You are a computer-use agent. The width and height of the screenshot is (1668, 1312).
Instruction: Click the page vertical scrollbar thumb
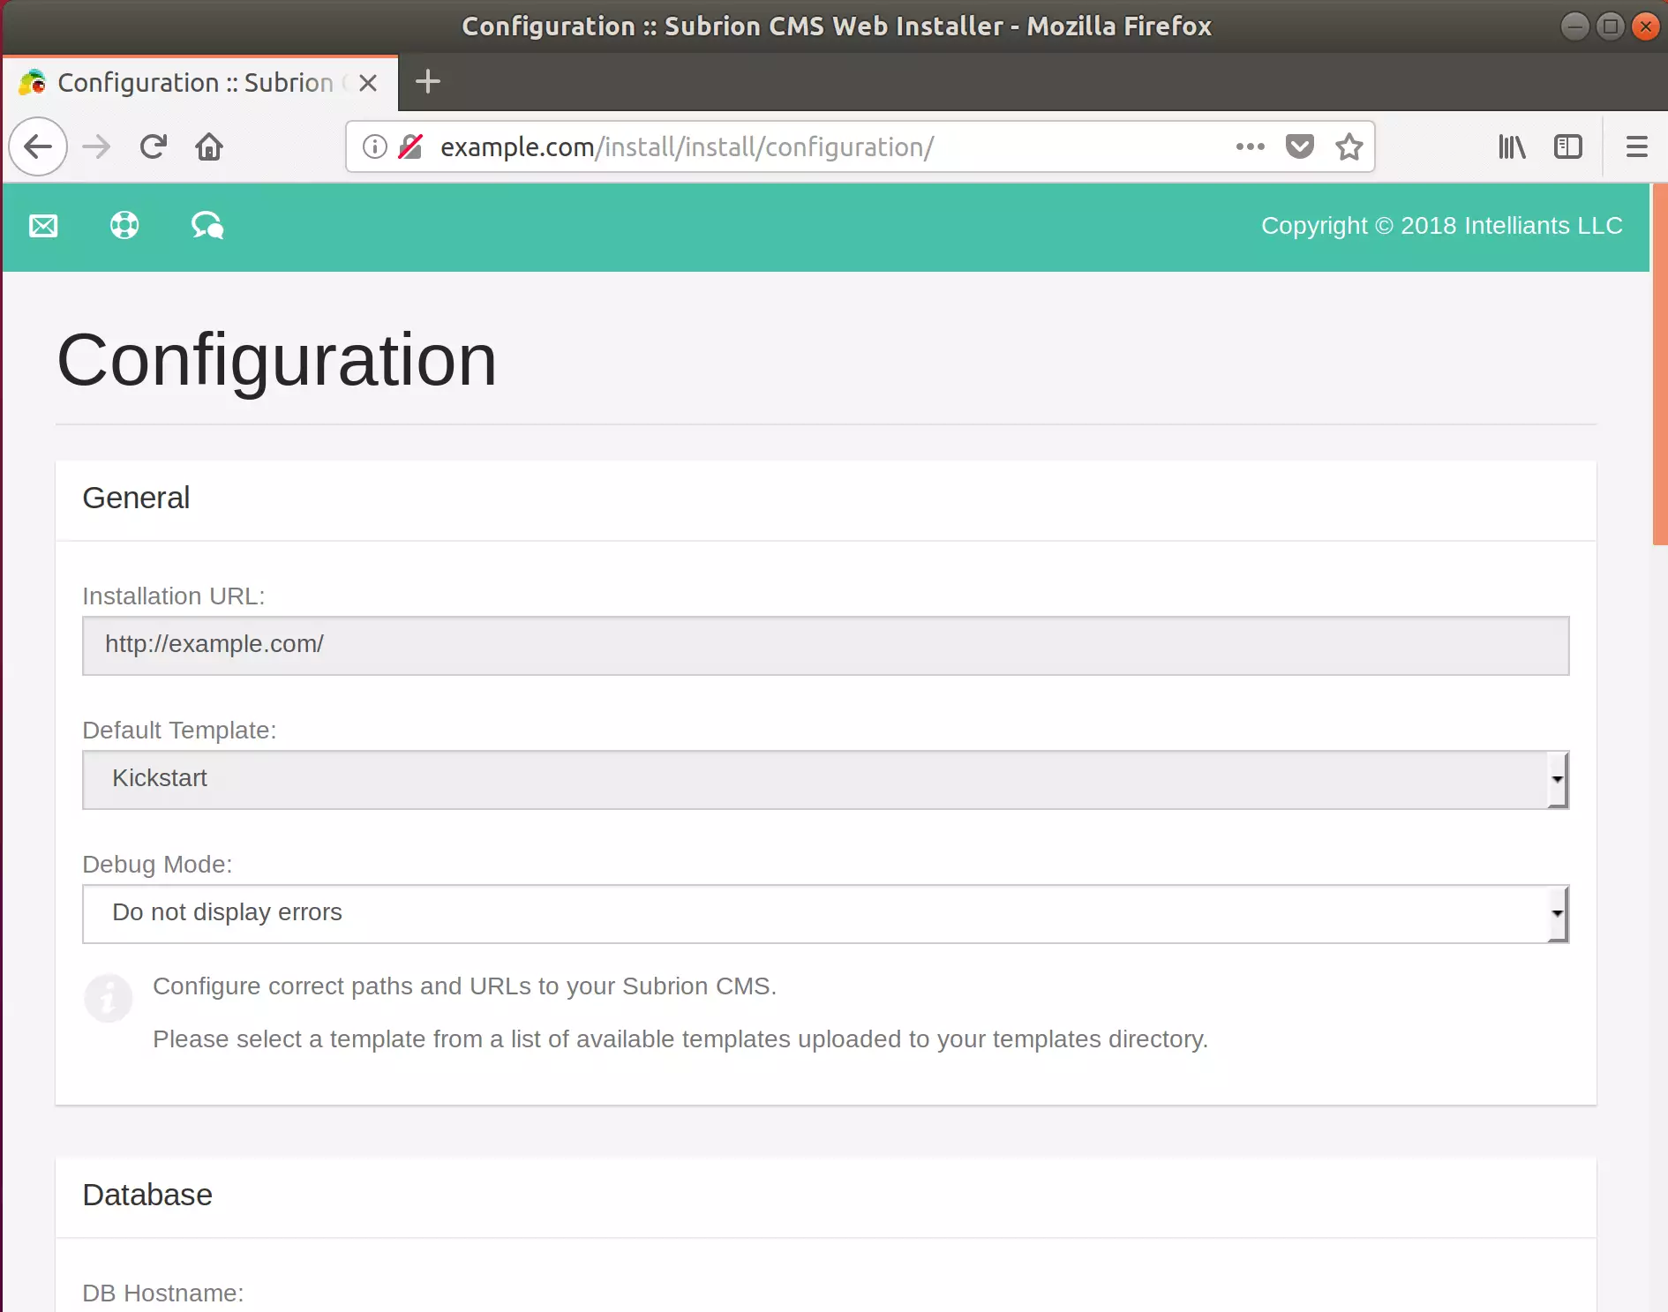coord(1660,364)
